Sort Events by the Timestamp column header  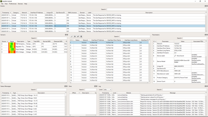(6, 13)
